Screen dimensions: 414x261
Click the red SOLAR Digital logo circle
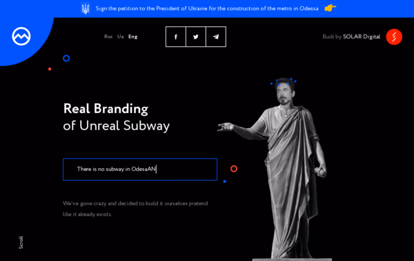click(x=394, y=36)
